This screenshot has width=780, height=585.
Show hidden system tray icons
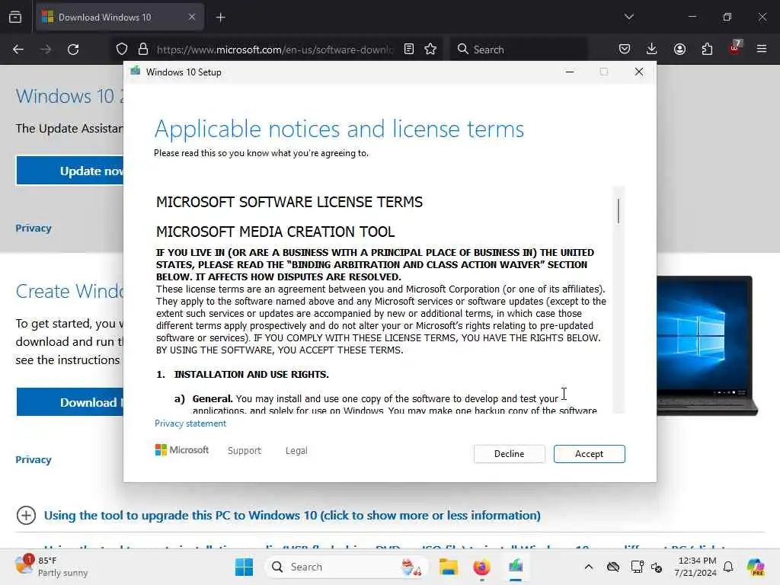tap(589, 567)
